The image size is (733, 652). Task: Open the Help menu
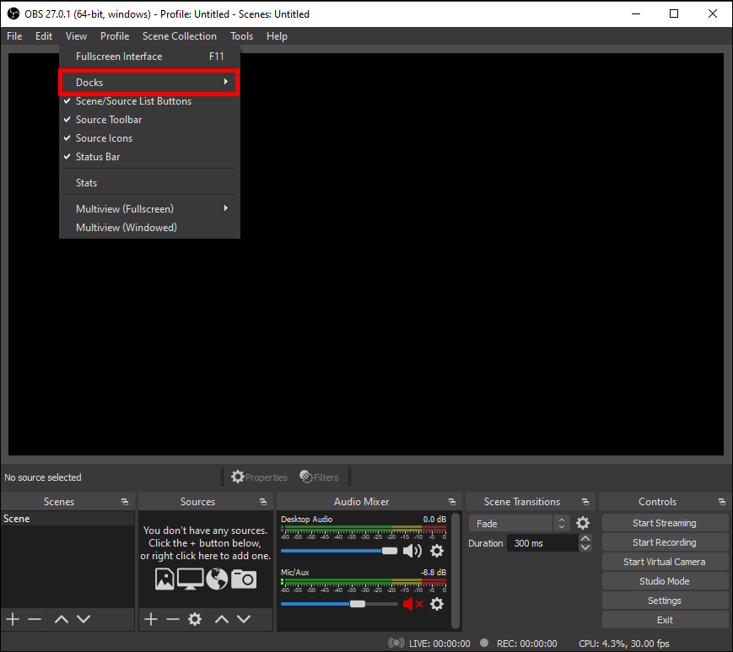pyautogui.click(x=277, y=36)
